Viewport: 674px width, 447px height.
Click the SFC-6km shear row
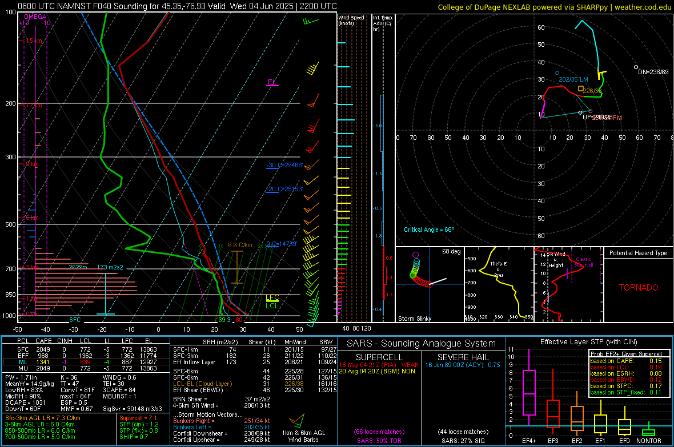pos(255,371)
